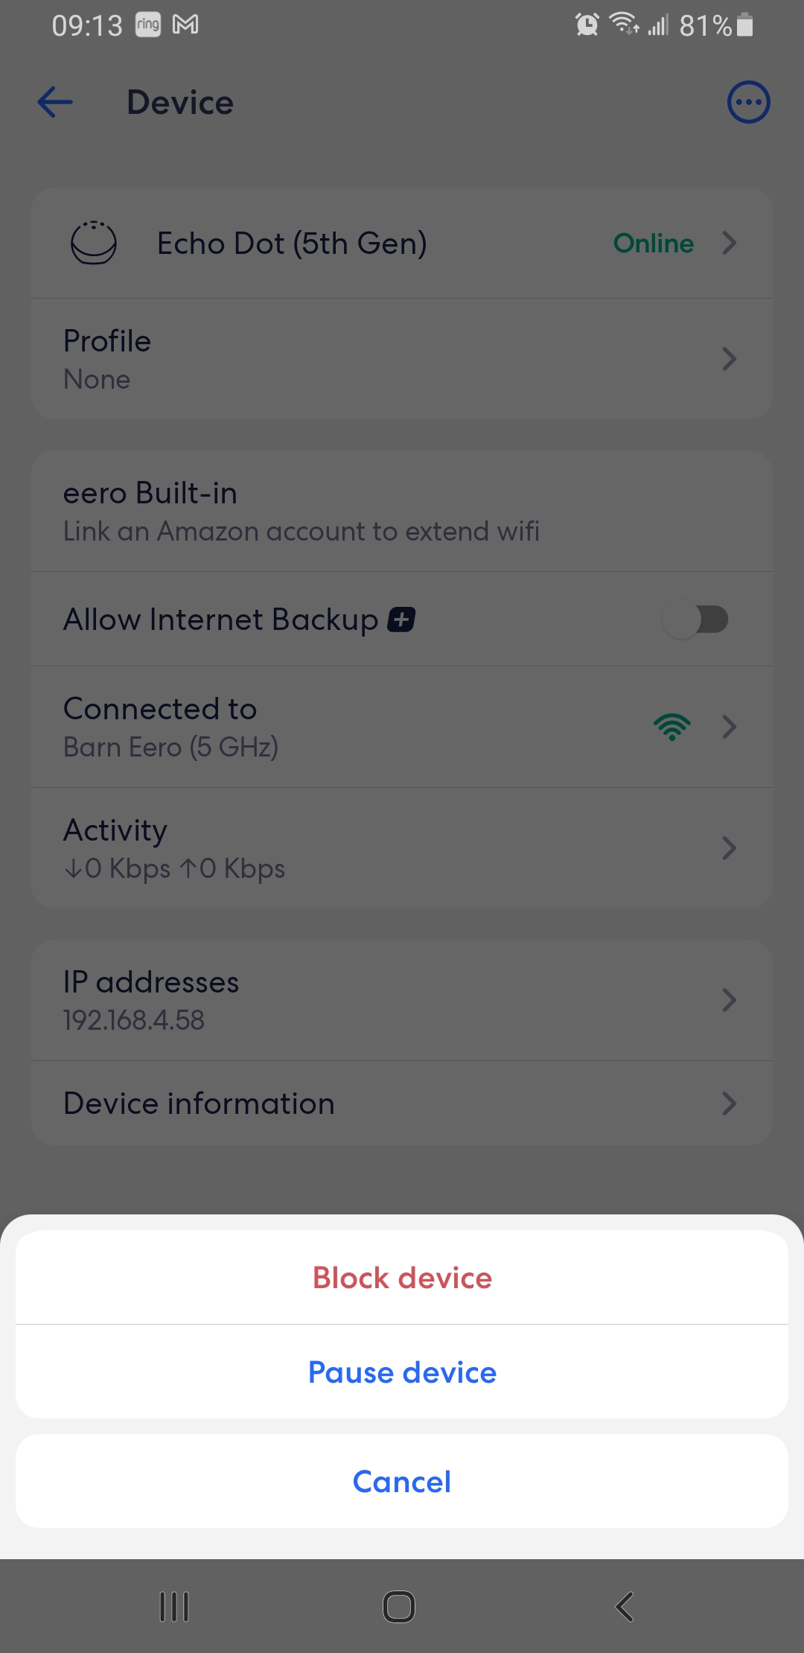This screenshot has height=1653, width=804.
Task: Tap Online status next to Echo Dot
Action: 652,243
